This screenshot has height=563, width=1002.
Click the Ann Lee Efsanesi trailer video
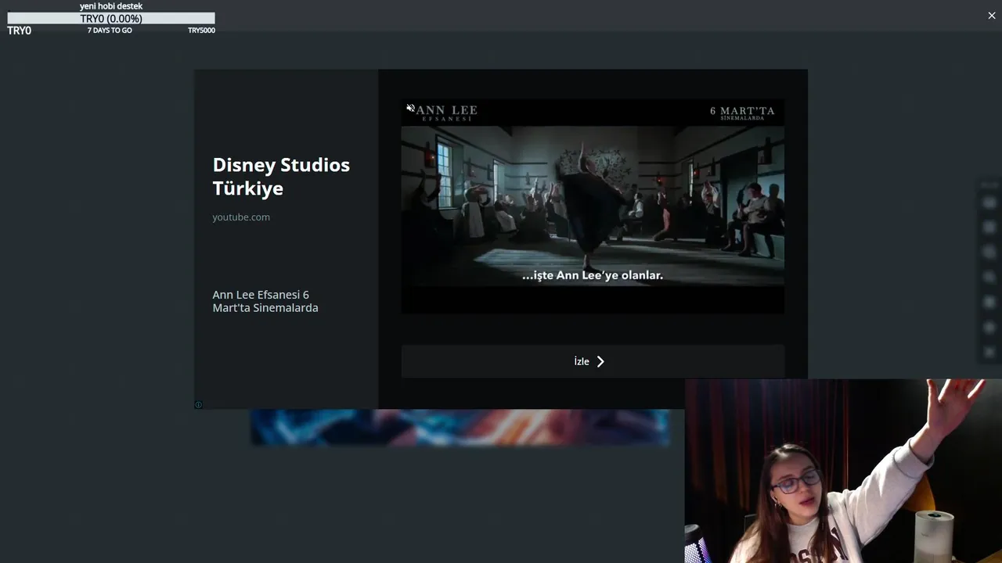(593, 206)
